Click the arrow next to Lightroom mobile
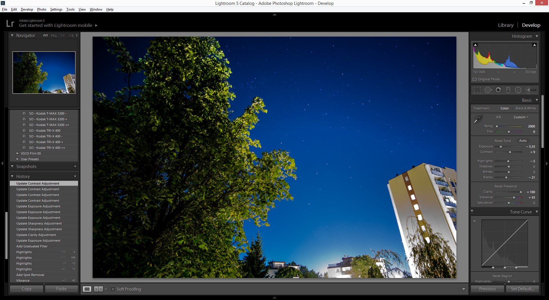The image size is (549, 300). (96, 25)
